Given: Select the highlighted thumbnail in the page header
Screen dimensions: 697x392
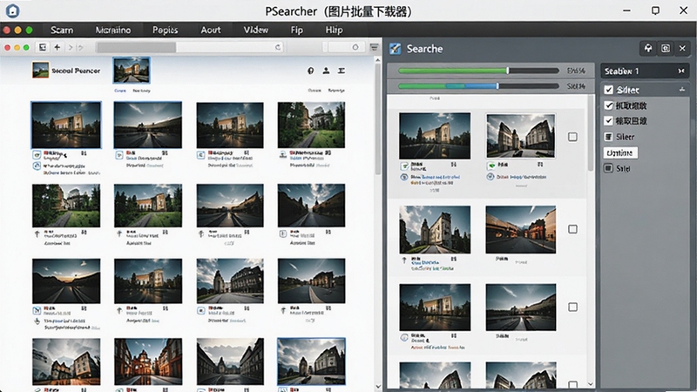Looking at the screenshot, I should coord(132,71).
